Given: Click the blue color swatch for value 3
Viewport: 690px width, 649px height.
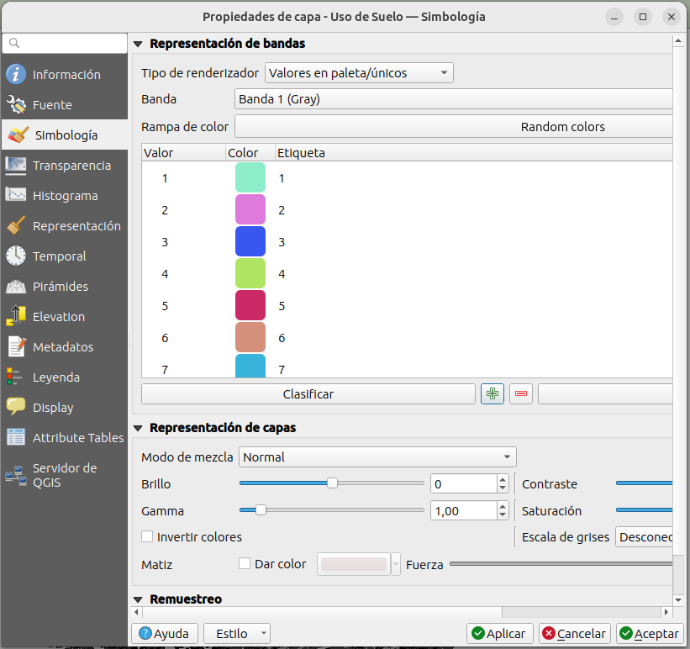Looking at the screenshot, I should point(250,242).
